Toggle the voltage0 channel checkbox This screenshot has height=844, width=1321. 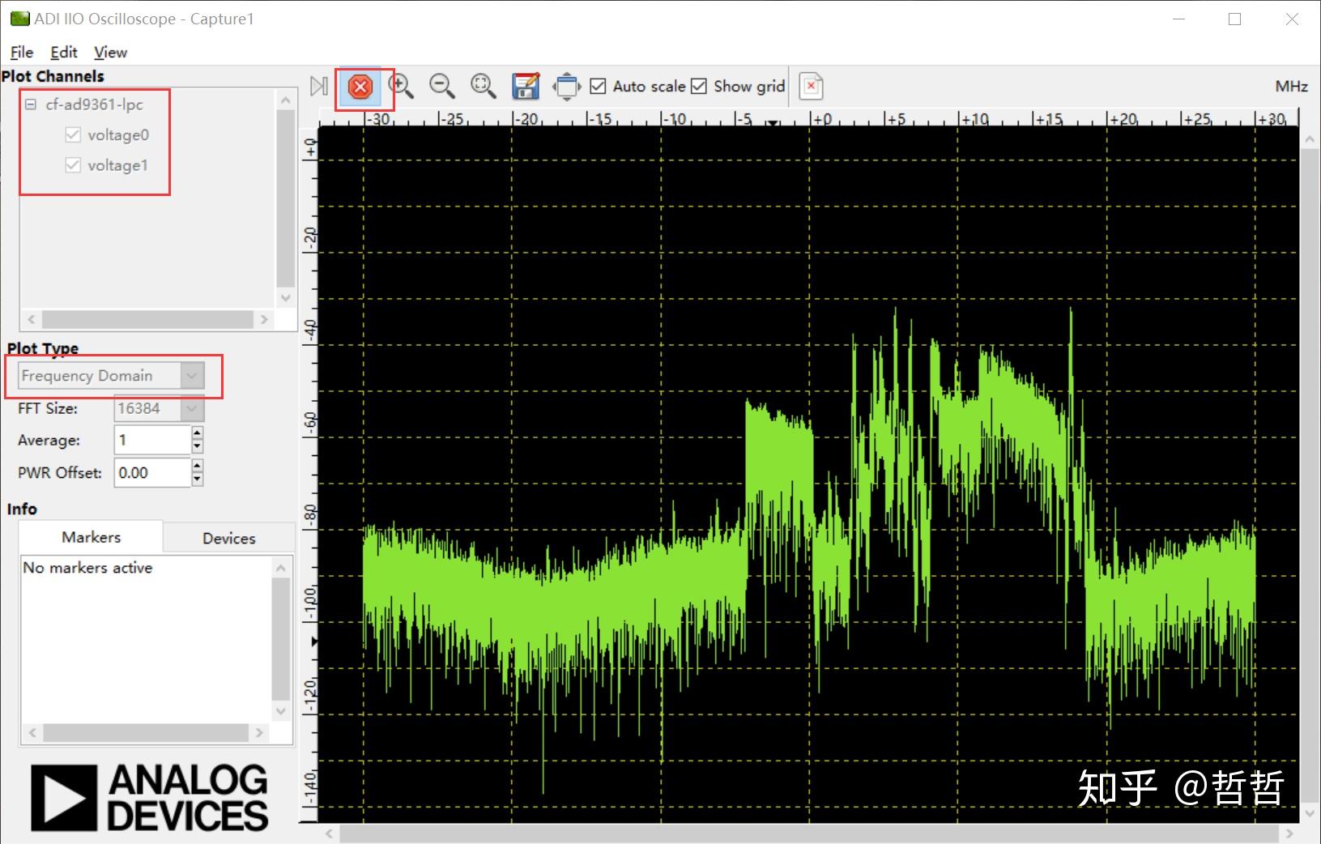(73, 134)
